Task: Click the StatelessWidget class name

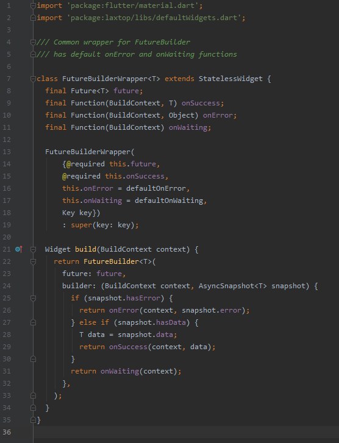Action: (x=230, y=79)
